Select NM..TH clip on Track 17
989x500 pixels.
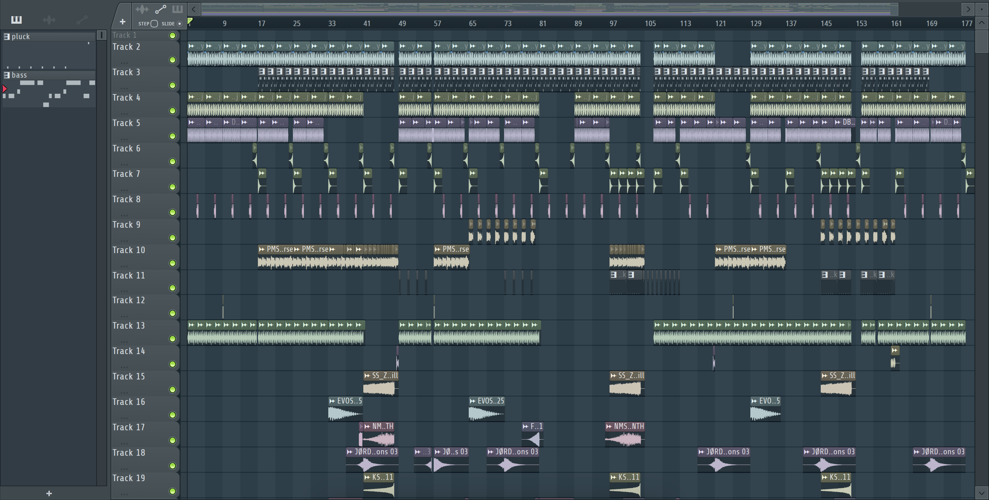378,434
